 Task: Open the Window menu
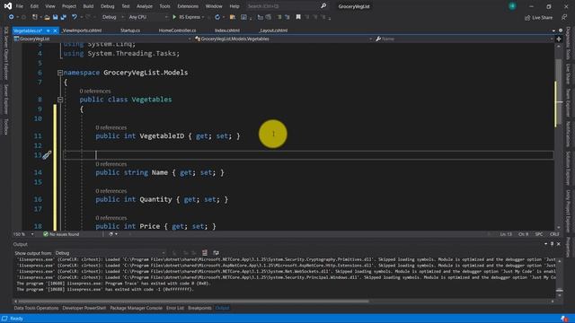point(214,6)
